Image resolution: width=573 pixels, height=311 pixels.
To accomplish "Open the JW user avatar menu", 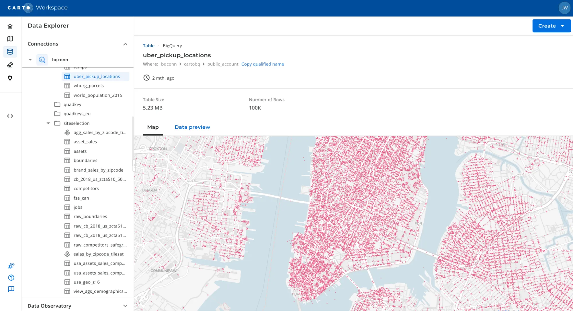I will point(564,8).
